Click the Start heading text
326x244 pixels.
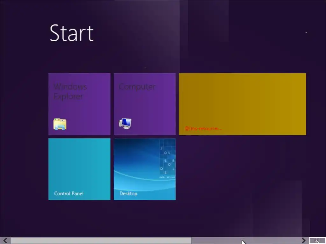coord(72,33)
